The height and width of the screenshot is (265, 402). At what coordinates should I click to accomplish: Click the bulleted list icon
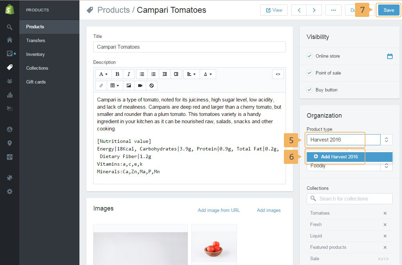142,74
